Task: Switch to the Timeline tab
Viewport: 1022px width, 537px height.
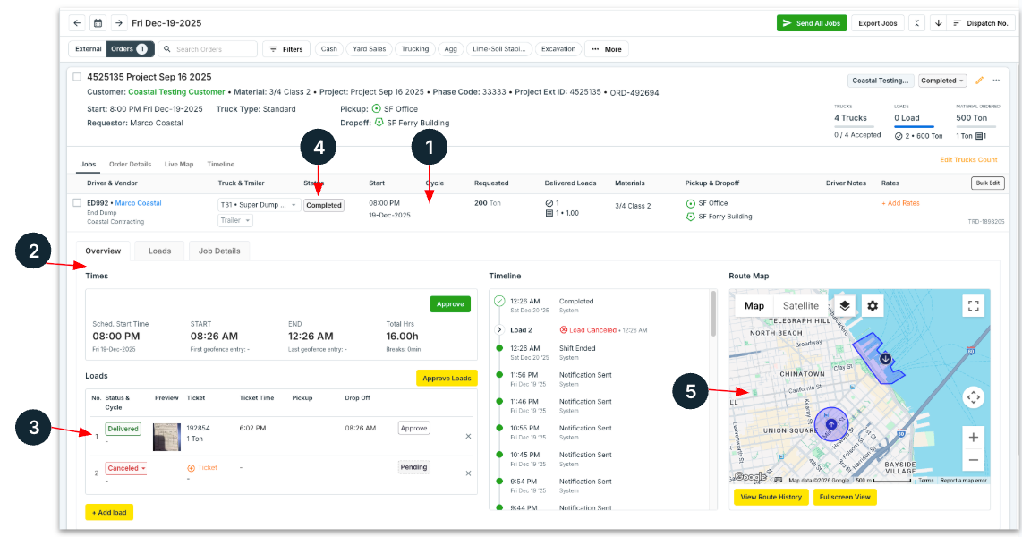Action: (221, 164)
